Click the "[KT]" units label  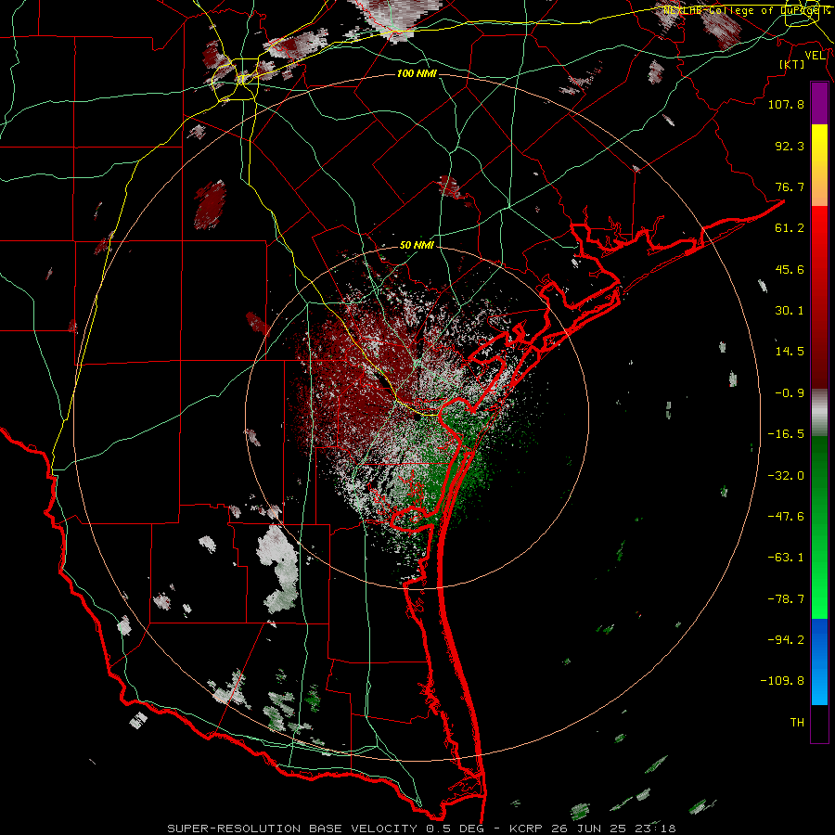[x=792, y=64]
